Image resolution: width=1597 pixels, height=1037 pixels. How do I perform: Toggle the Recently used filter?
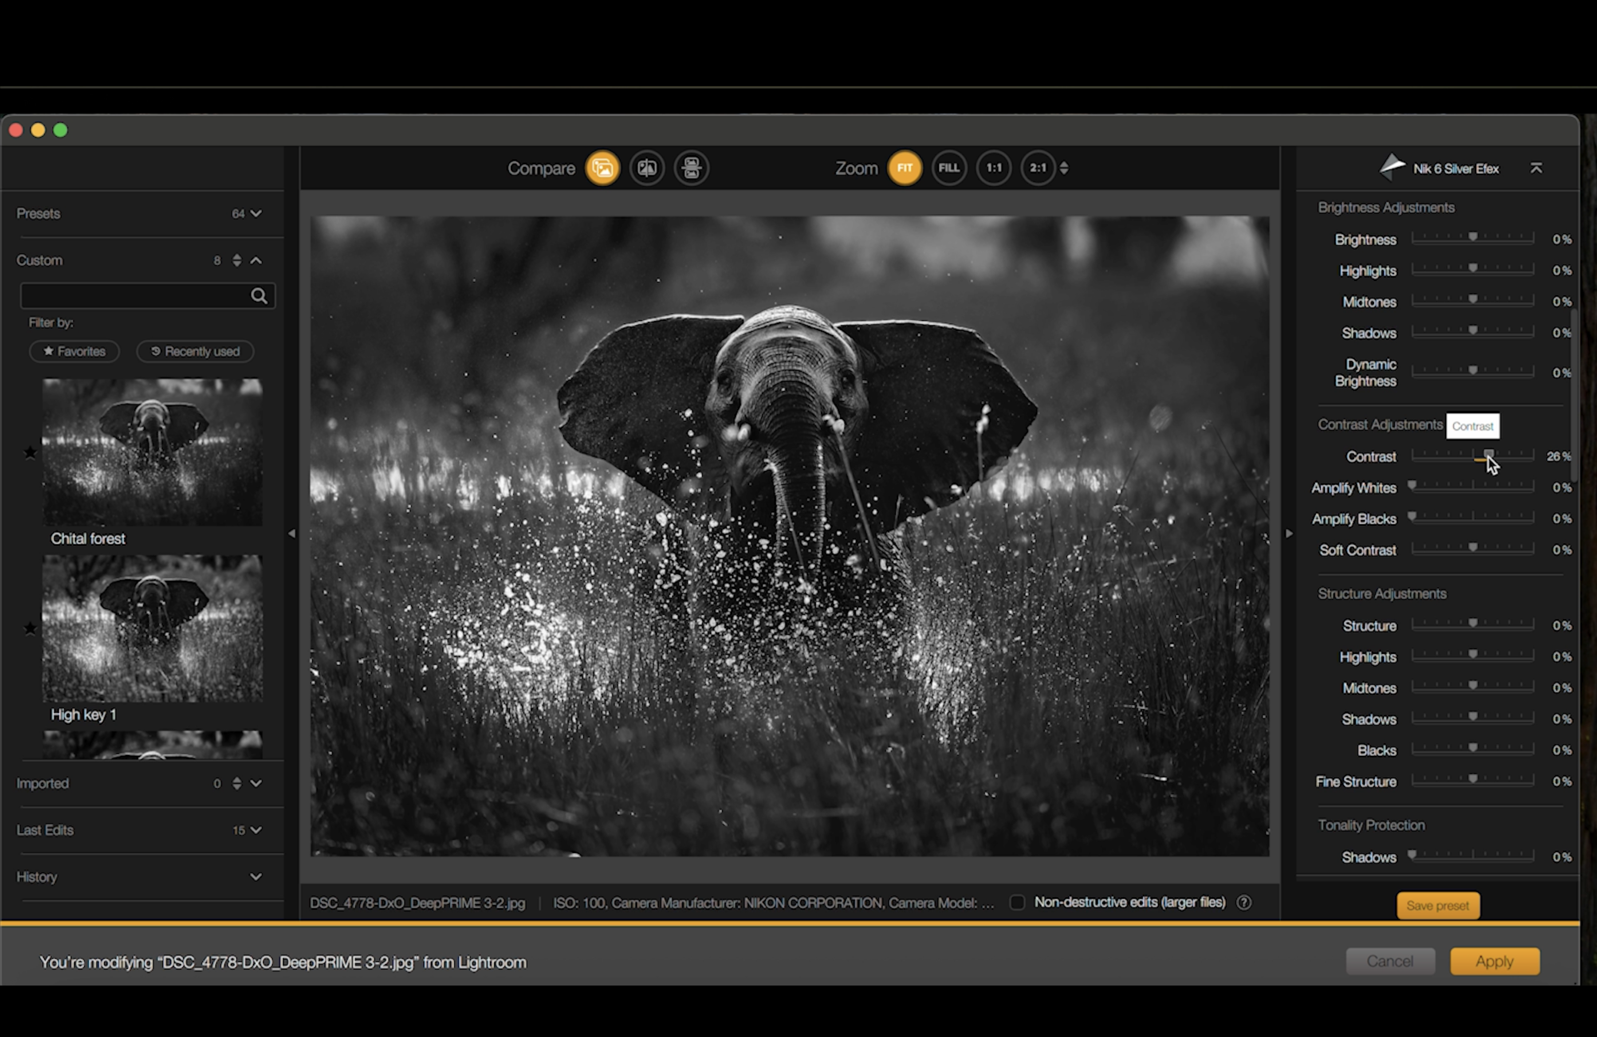(195, 351)
